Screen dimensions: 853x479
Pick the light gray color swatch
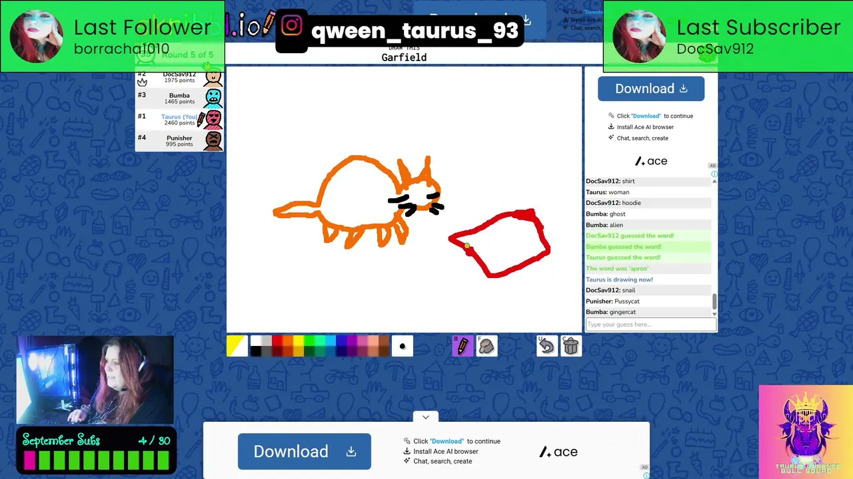(267, 341)
